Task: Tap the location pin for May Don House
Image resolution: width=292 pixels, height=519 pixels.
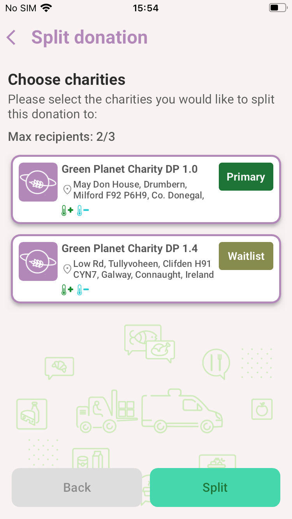Action: [67, 189]
